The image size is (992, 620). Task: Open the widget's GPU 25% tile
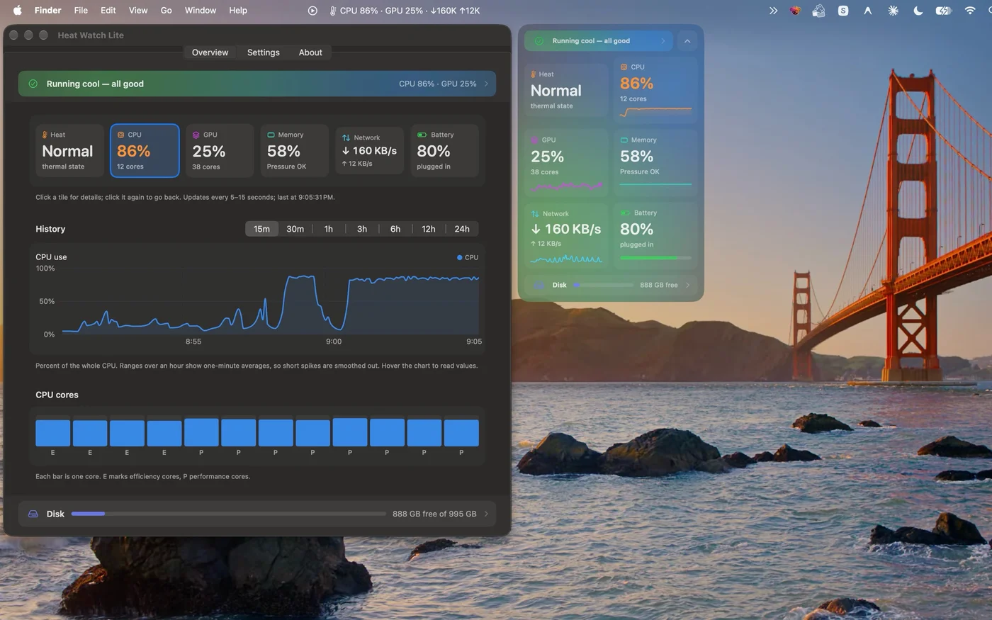click(567, 164)
